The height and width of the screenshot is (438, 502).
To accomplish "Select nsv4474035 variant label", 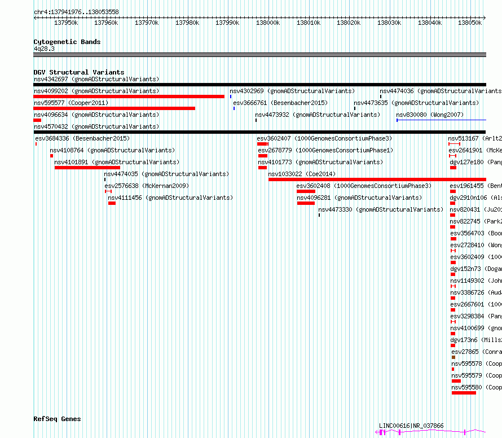I will [166, 174].
